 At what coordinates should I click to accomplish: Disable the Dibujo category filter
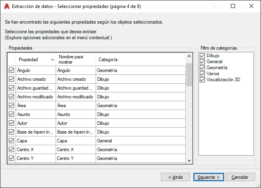point(203,56)
